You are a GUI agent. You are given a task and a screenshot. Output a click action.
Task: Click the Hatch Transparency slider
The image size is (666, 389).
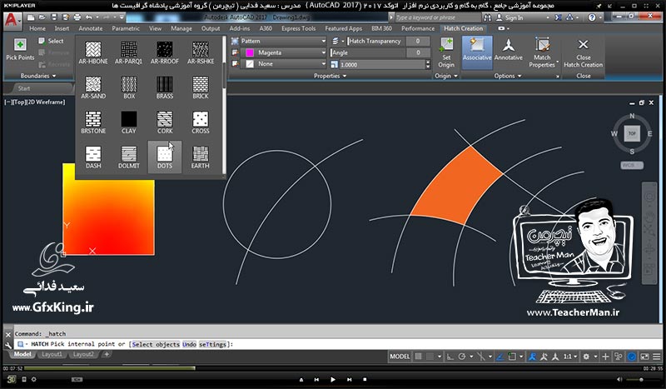(376, 42)
